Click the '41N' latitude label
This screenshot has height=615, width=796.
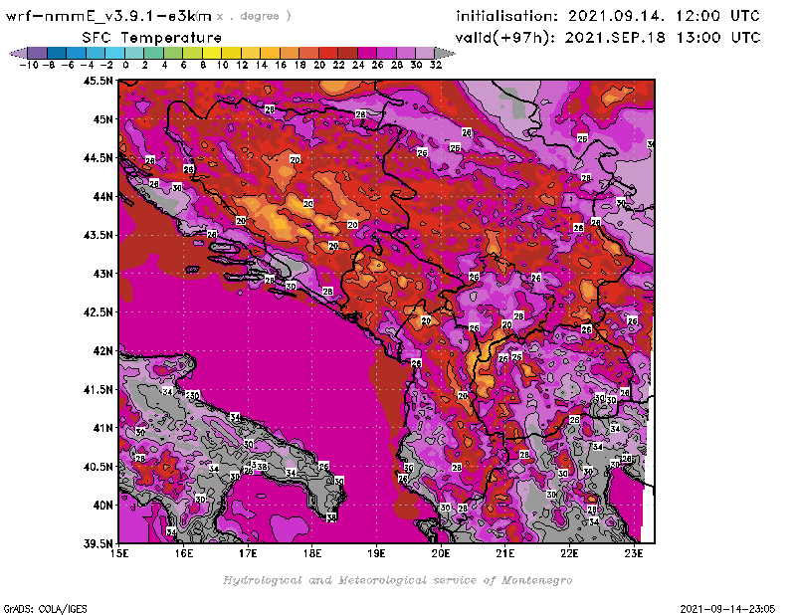point(102,428)
